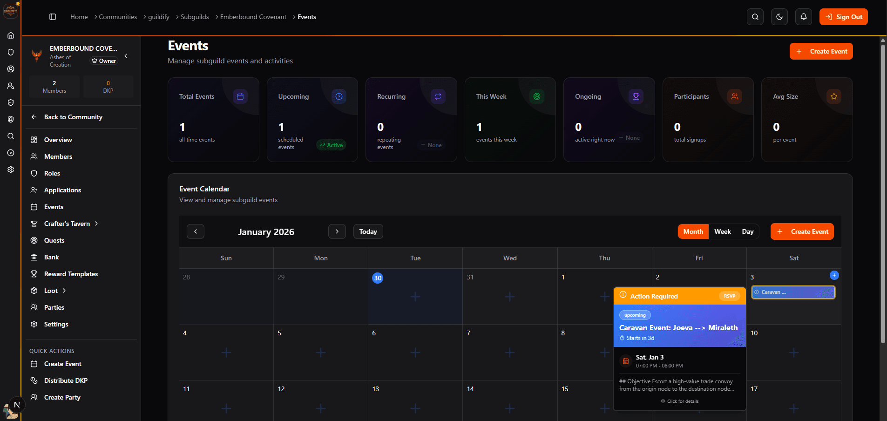Switch calendar to Week view
Image resolution: width=887 pixels, height=421 pixels.
(x=722, y=231)
